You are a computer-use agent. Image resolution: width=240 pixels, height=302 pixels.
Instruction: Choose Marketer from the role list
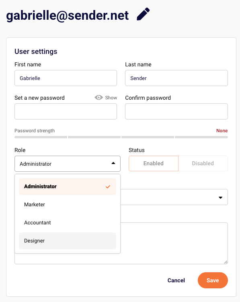click(68, 205)
